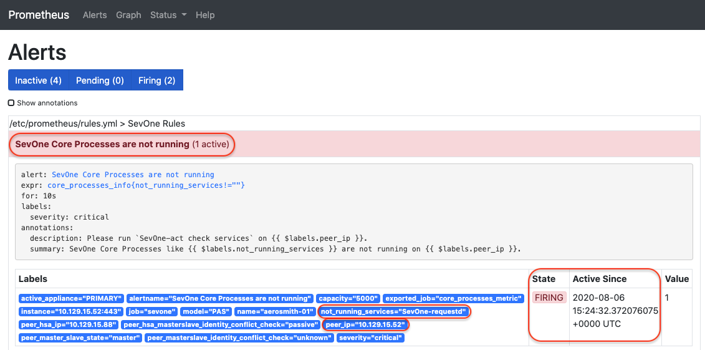Open the core_processes_info expression link

pos(146,185)
